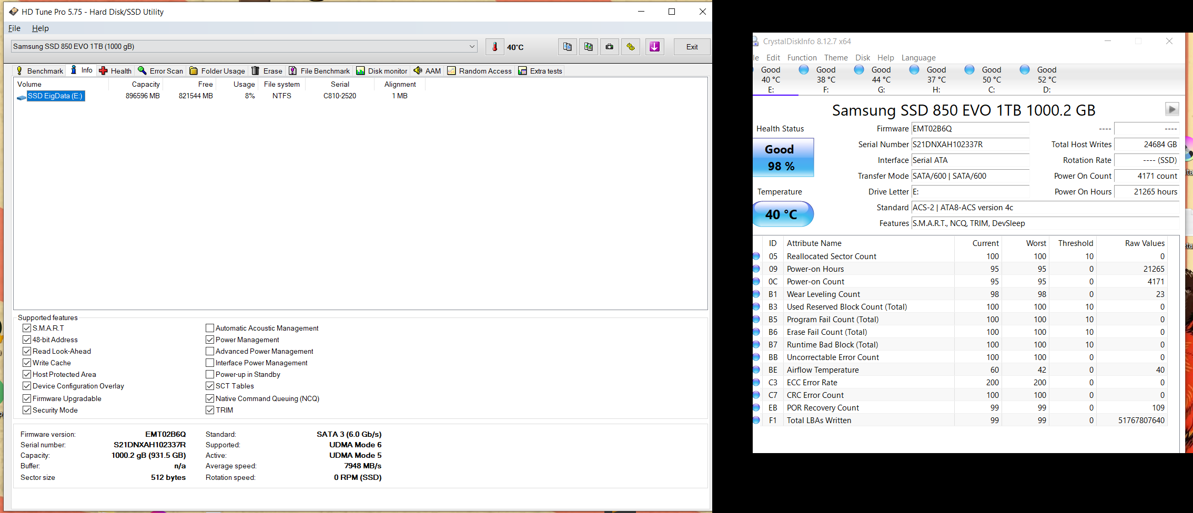1193x513 pixels.
Task: Click the Exit button in HD Tune
Action: click(692, 47)
